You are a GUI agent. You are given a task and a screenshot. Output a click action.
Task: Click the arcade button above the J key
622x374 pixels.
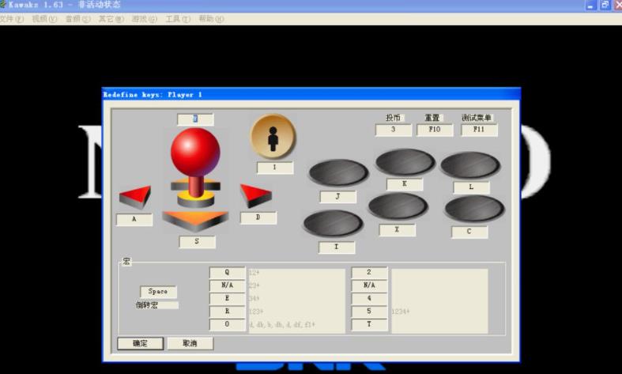[338, 173]
